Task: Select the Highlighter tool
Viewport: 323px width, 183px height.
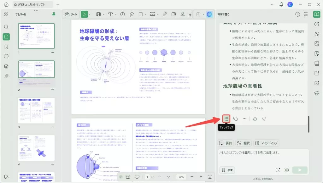Action: click(x=132, y=14)
